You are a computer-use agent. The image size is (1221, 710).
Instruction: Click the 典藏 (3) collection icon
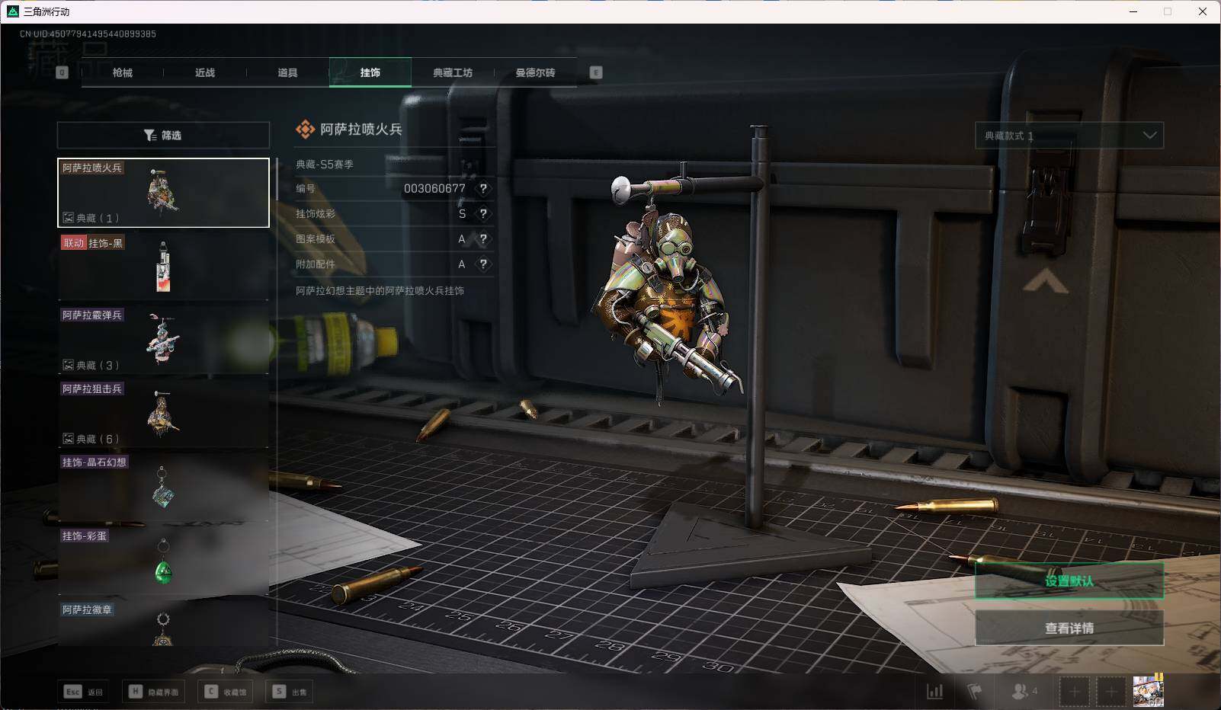68,365
